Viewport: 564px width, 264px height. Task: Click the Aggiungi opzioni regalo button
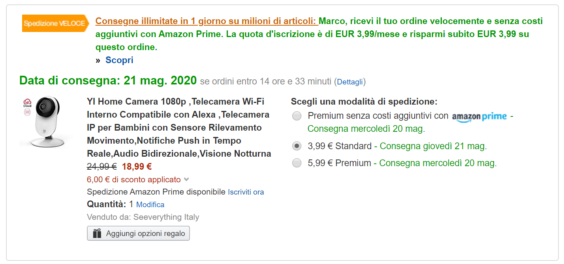click(x=138, y=233)
